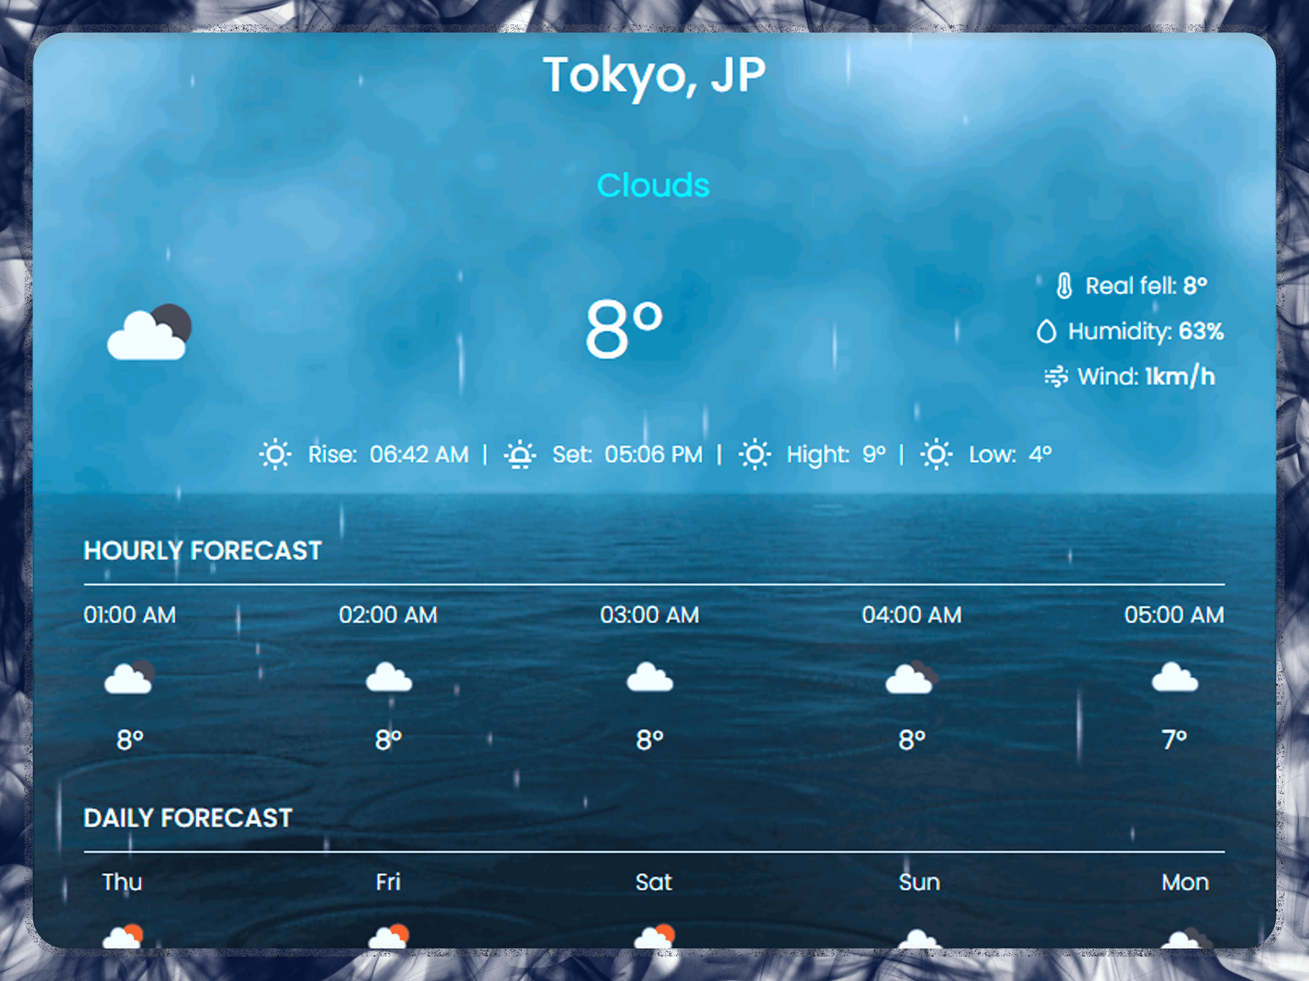1309x981 pixels.
Task: Select the large cloudy weather icon on the left
Action: [x=148, y=332]
